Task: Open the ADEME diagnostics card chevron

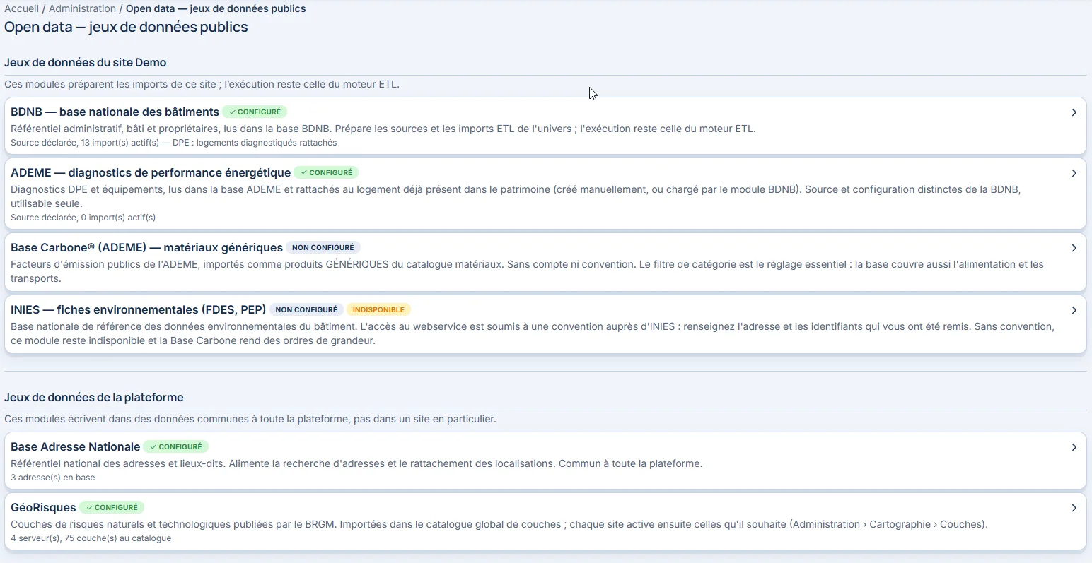Action: coord(1074,173)
